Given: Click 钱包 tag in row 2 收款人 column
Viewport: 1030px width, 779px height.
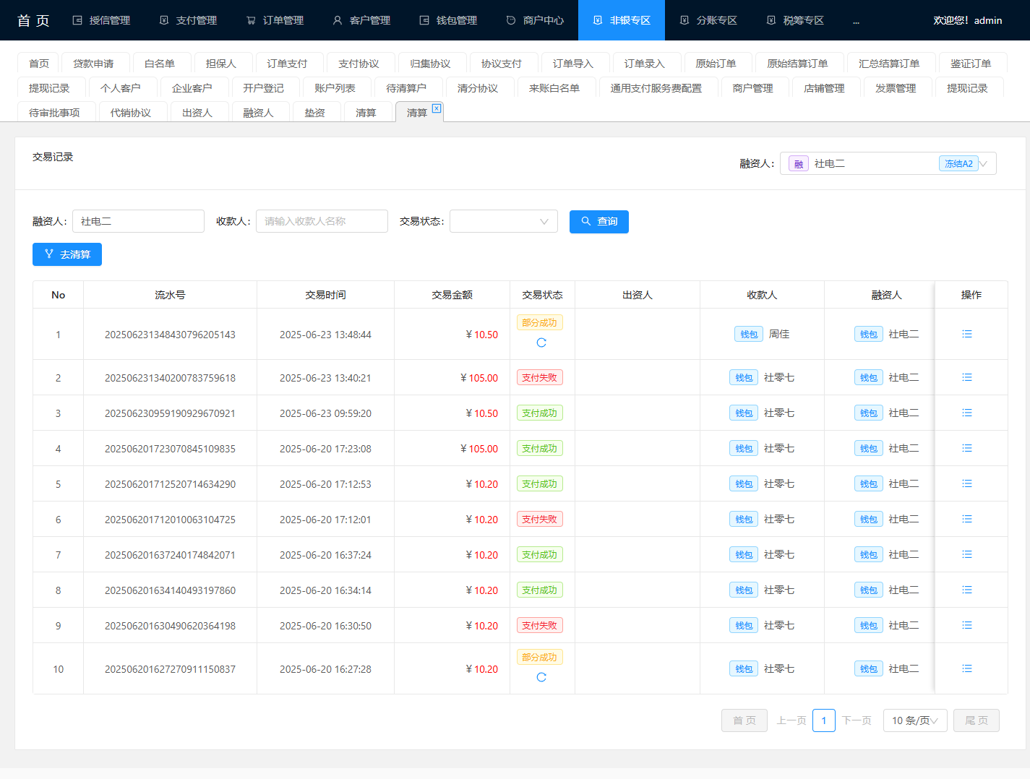Looking at the screenshot, I should click(x=744, y=377).
